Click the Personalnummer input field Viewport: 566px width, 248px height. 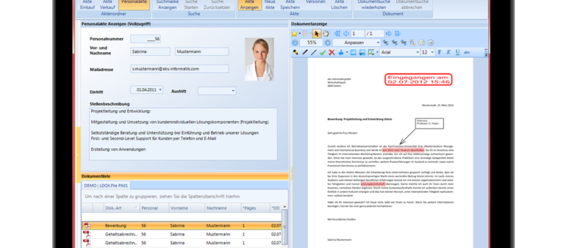tap(146, 39)
